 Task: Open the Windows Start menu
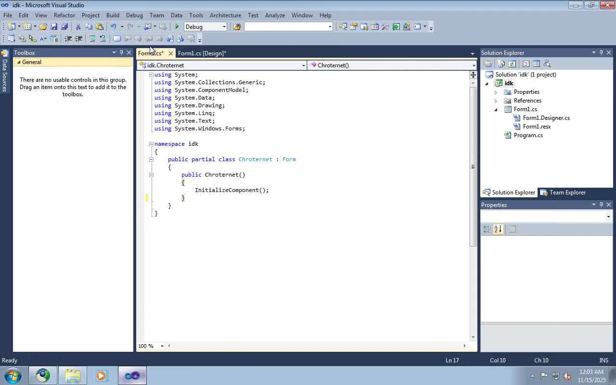pyautogui.click(x=13, y=375)
